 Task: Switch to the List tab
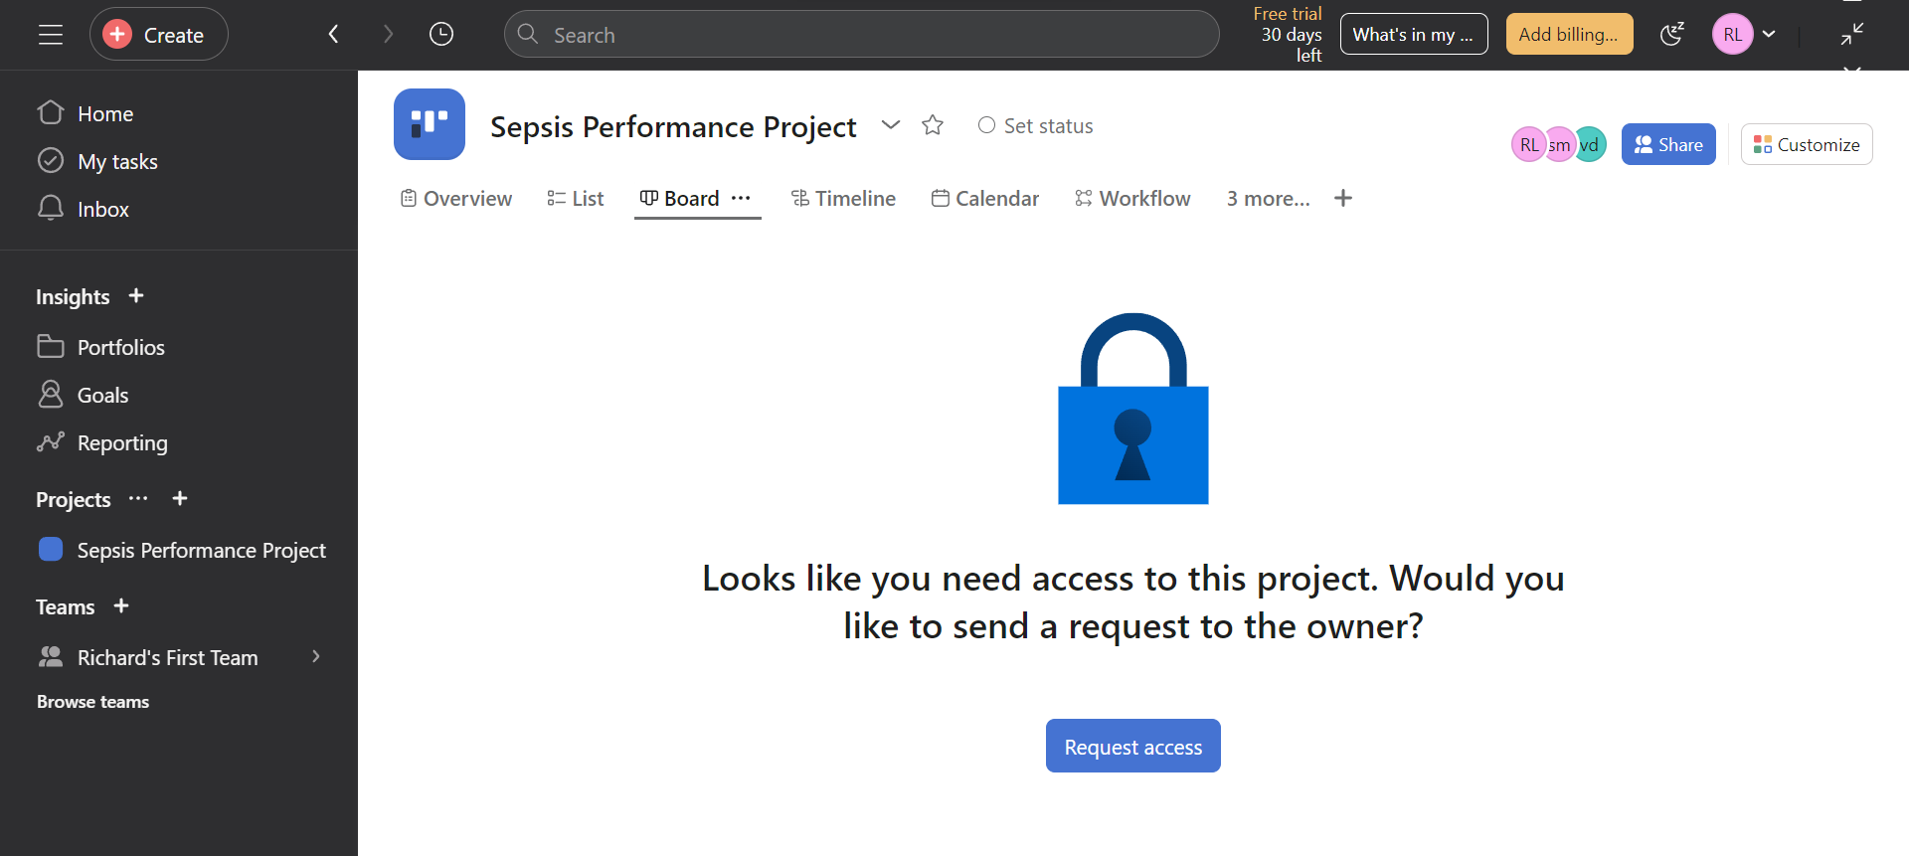click(x=576, y=199)
